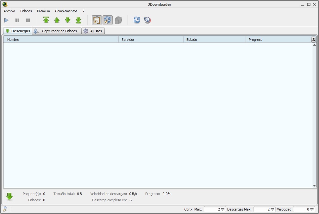319x214 pixels.
Task: Click the large green download arrow icon
Action: (9, 197)
